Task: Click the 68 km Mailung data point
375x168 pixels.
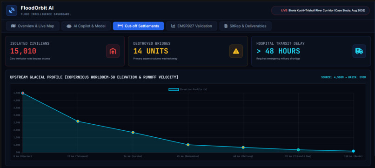Action: pyautogui.click(x=243, y=148)
